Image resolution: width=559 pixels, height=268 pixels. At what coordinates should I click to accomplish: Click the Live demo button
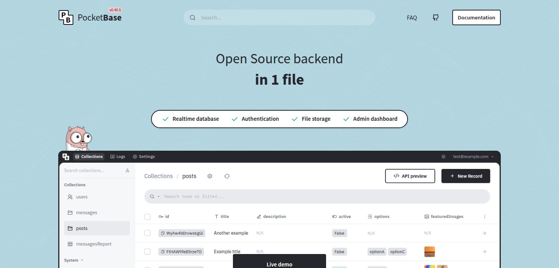coord(279,261)
